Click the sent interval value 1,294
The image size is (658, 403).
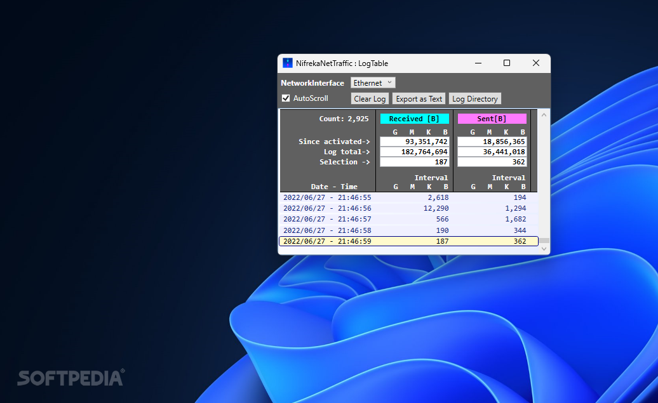point(515,208)
